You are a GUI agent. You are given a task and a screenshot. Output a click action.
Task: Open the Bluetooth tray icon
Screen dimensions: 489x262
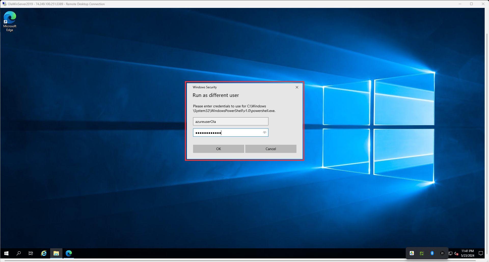point(432,253)
